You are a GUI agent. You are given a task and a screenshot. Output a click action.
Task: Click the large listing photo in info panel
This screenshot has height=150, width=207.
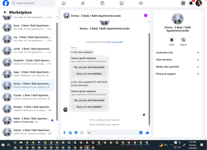[178, 19]
